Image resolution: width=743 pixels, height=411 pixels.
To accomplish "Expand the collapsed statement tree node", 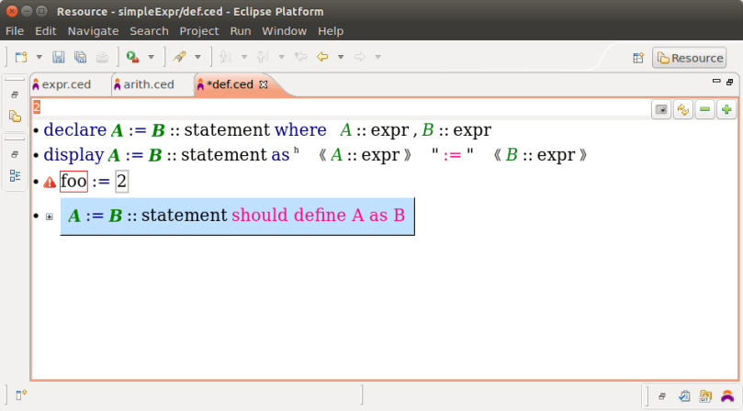I will coord(50,217).
